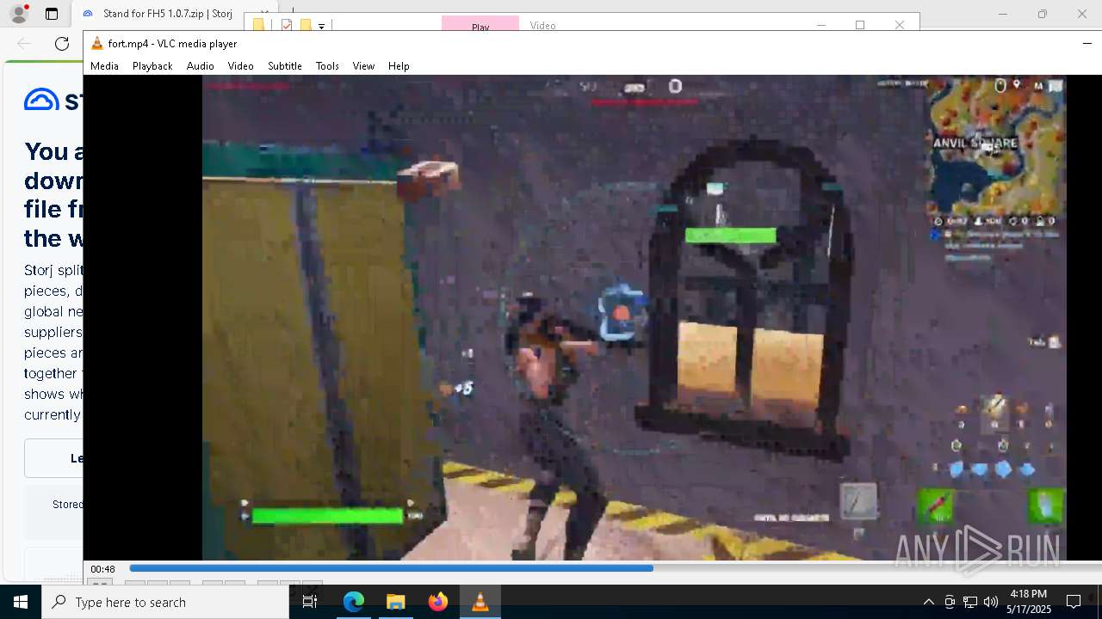Click the taskbar search box
The image size is (1102, 619).
point(165,602)
